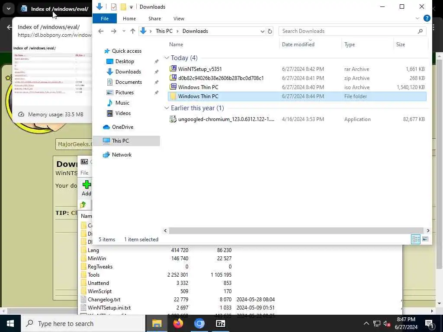443x332 pixels.
Task: Open recent locations dropdown arrow
Action: [x=124, y=31]
